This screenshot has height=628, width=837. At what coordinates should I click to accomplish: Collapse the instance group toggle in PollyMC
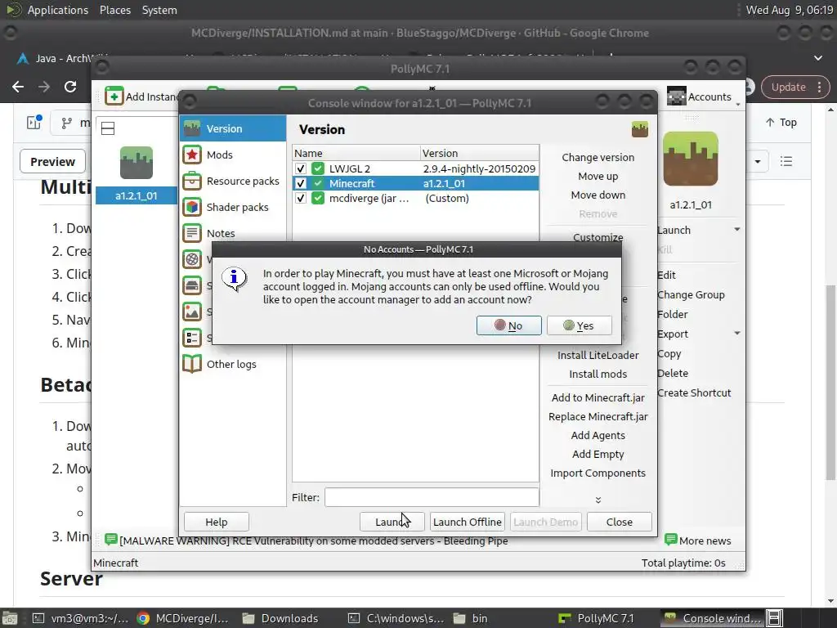click(x=108, y=128)
